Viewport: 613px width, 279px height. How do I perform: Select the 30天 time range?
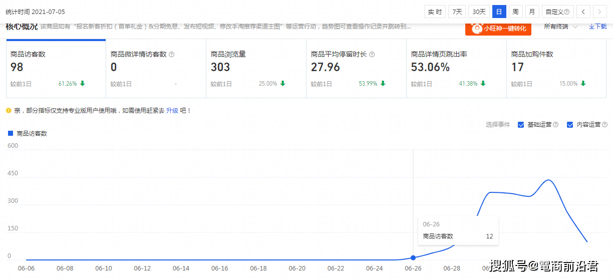[479, 12]
